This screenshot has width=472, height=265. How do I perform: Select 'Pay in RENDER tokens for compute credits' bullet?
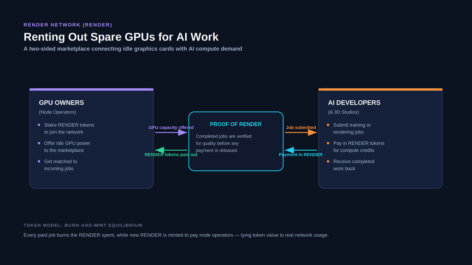click(x=355, y=147)
